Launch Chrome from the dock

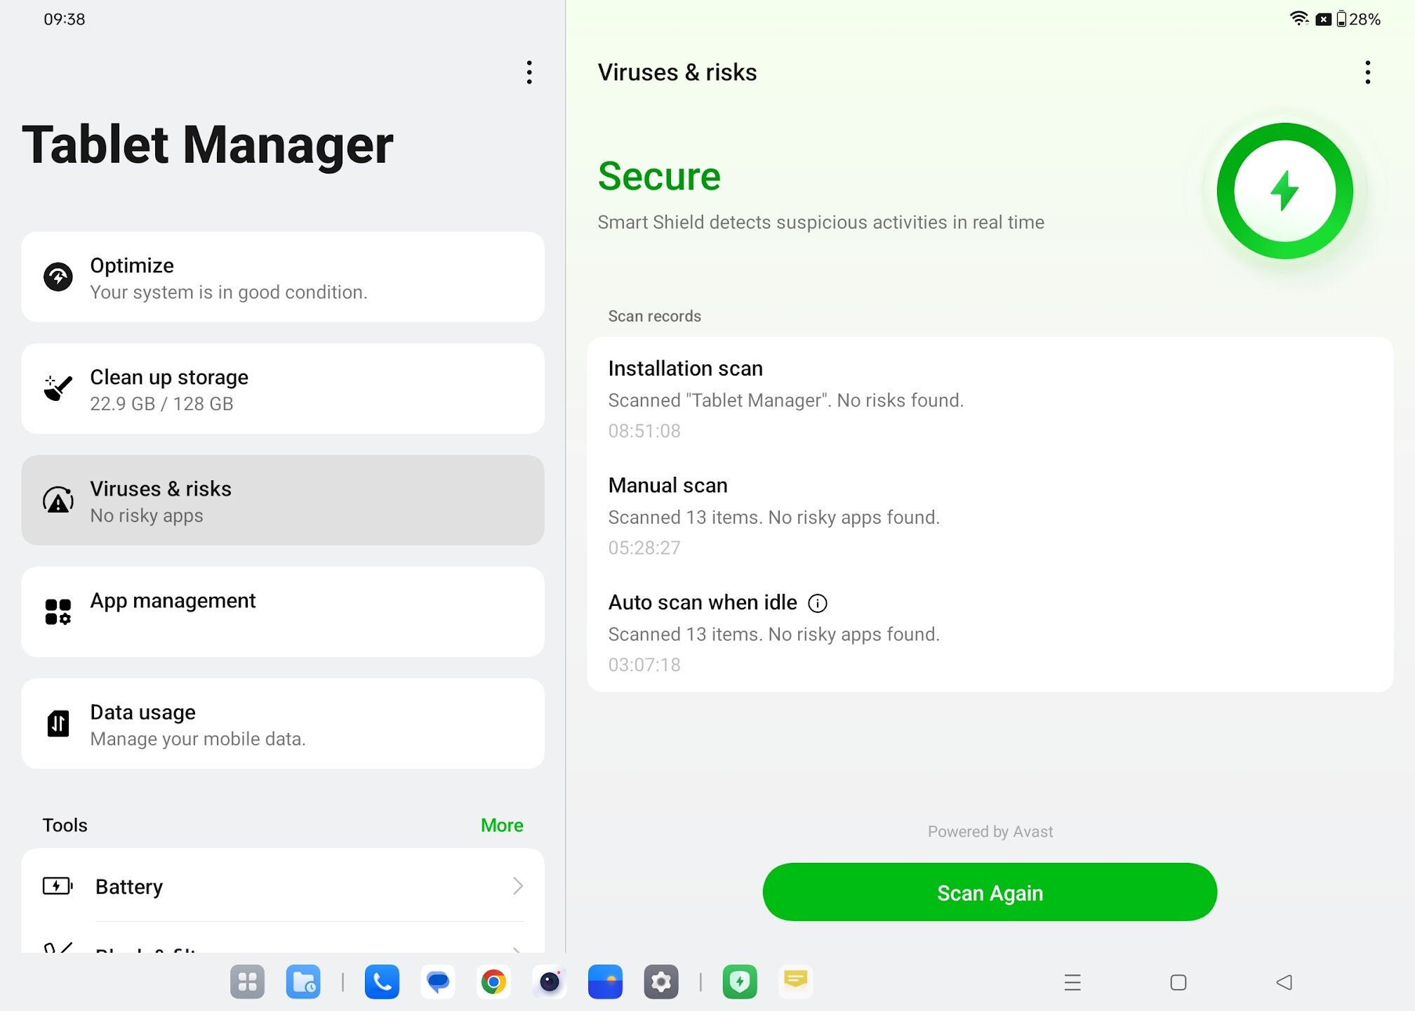coord(493,982)
